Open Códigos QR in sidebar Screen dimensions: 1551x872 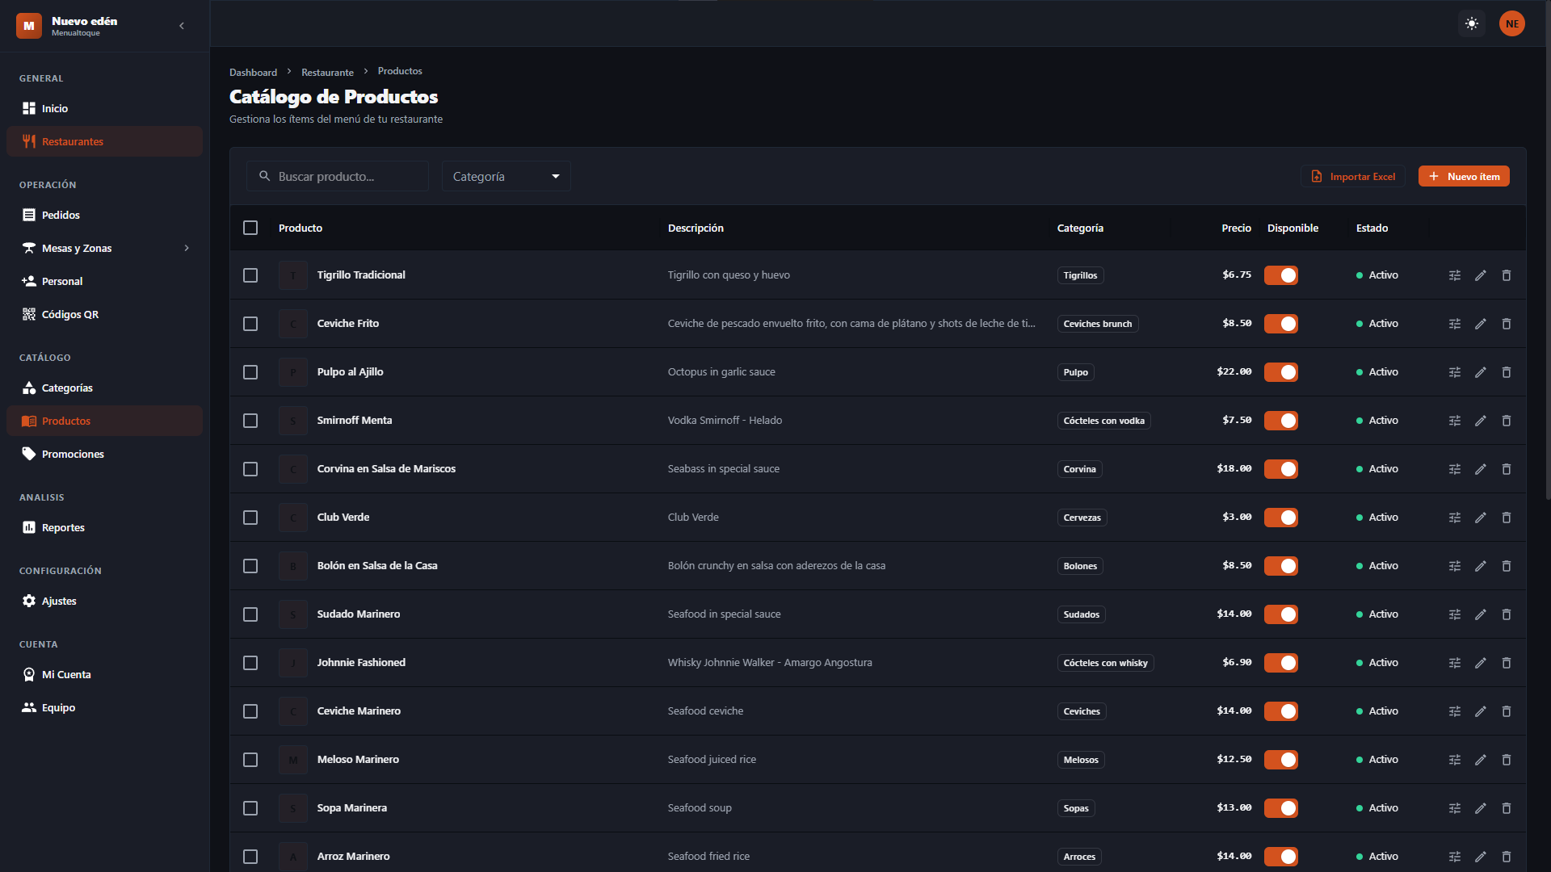click(70, 314)
